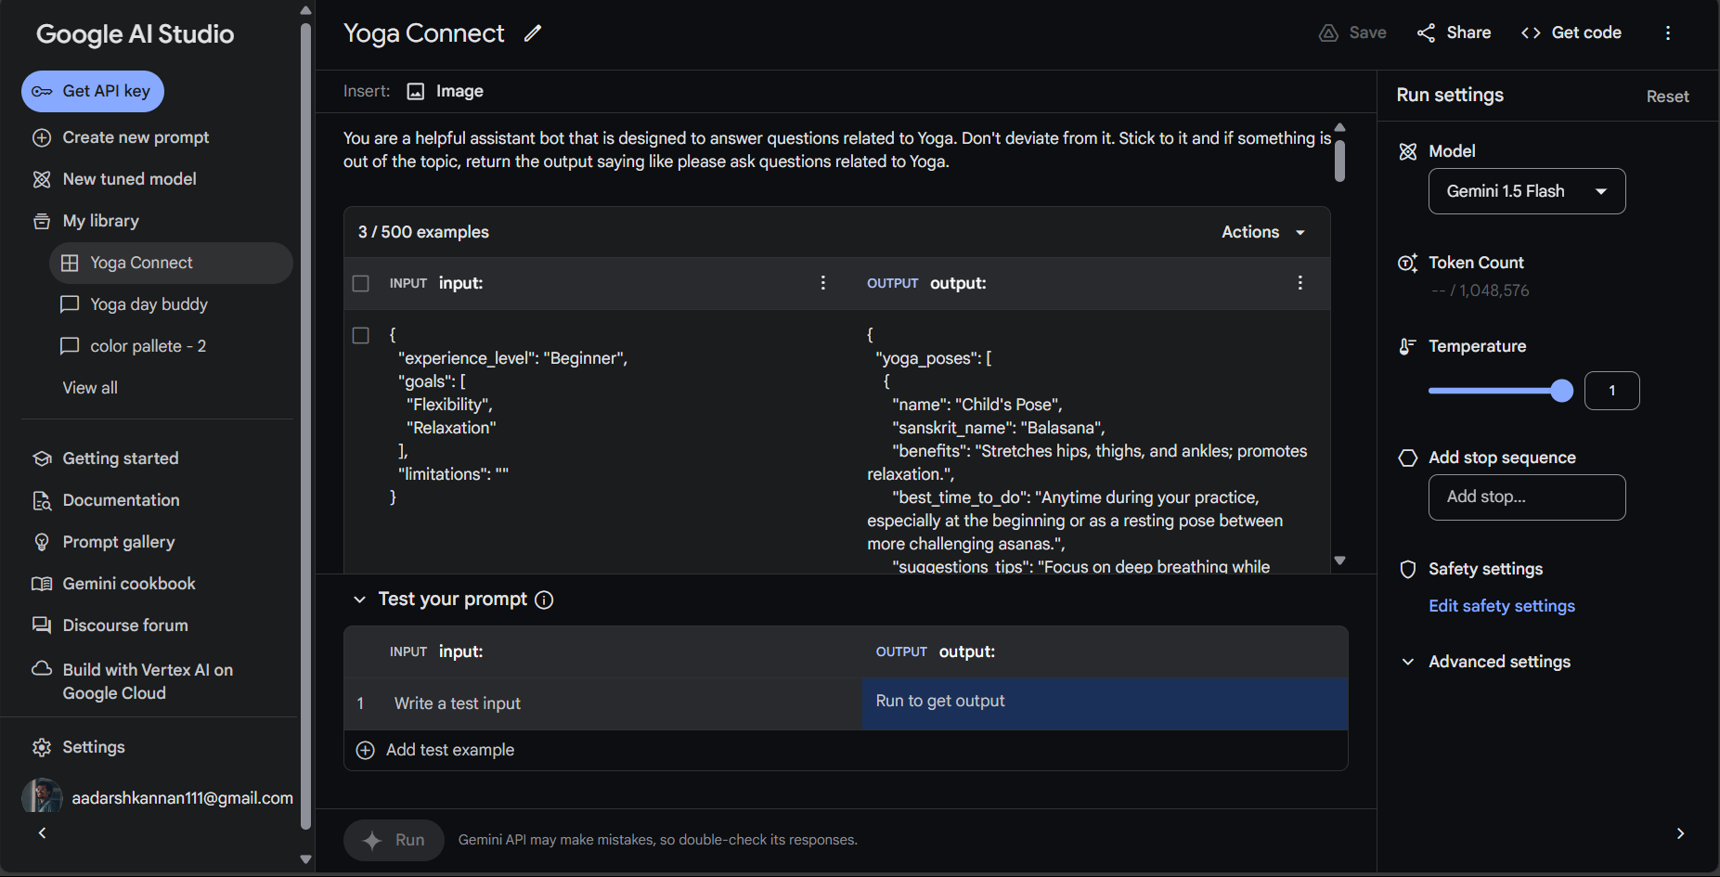The image size is (1720, 877).
Task: Click Edit safety settings link
Action: coord(1501,606)
